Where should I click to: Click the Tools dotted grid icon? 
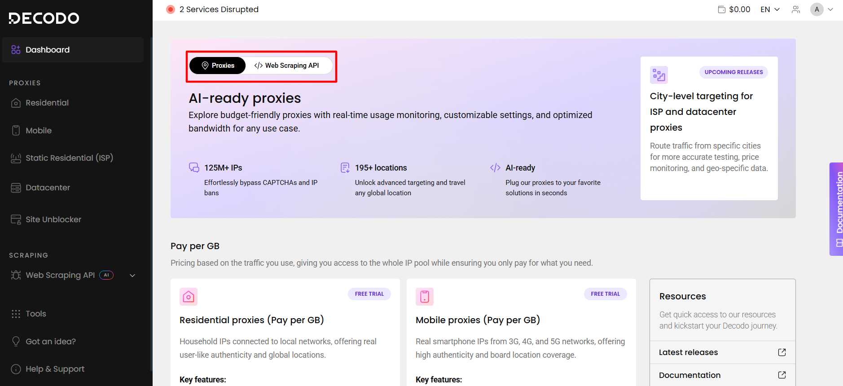coord(16,314)
